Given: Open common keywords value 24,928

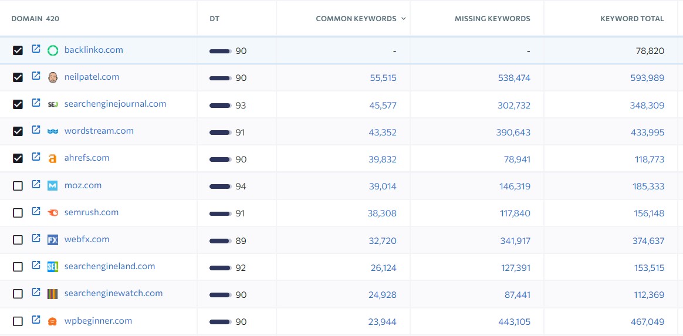Looking at the screenshot, I should click(383, 294).
